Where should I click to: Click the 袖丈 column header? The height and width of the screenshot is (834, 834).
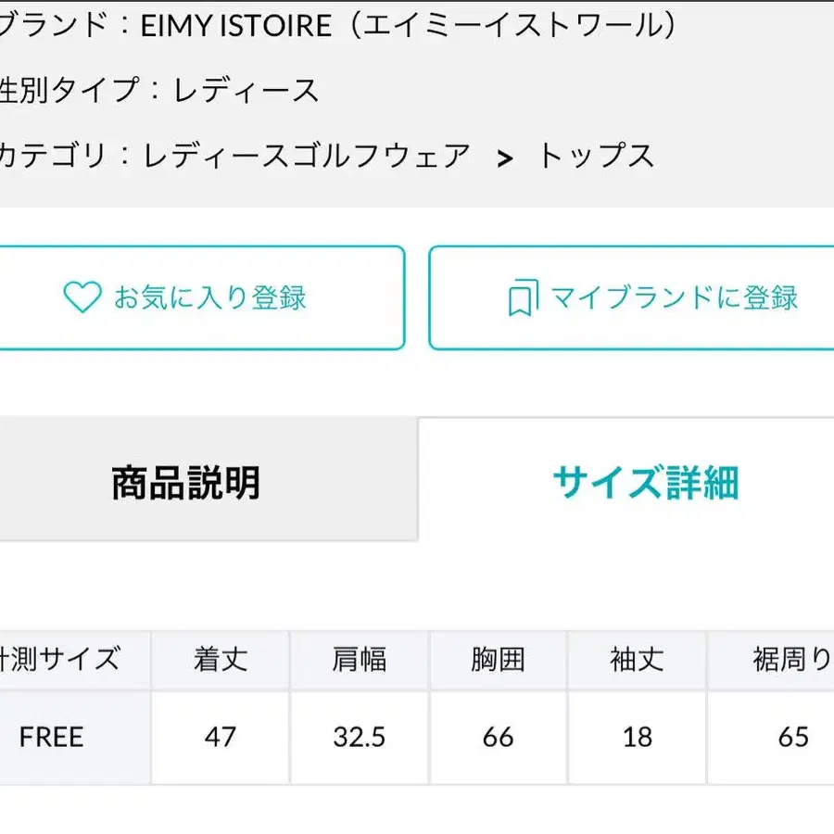638,660
